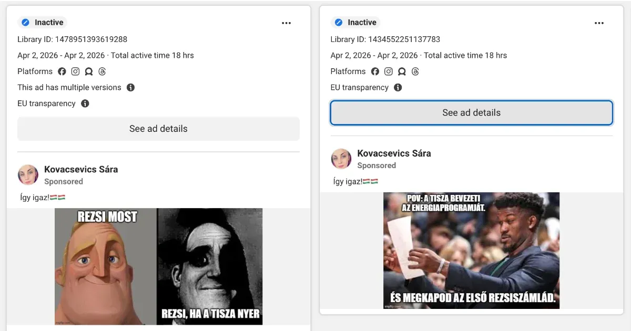
Task: Click See ad details on the first ad
Action: (x=158, y=128)
